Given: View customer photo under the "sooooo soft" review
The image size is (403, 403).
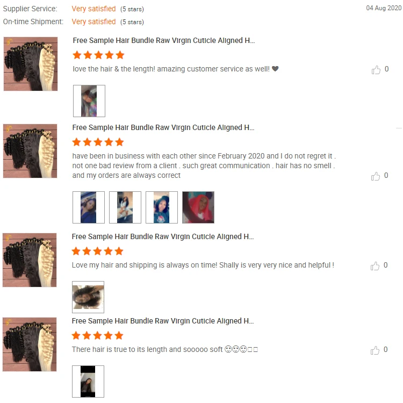Looking at the screenshot, I should pyautogui.click(x=88, y=382).
